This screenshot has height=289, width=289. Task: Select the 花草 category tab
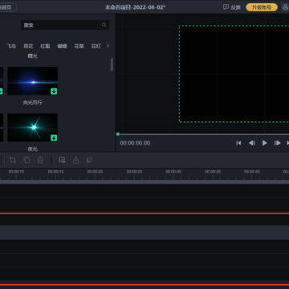click(x=79, y=46)
